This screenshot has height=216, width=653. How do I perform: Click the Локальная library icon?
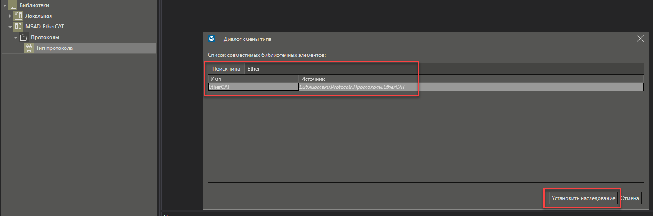pyautogui.click(x=18, y=16)
